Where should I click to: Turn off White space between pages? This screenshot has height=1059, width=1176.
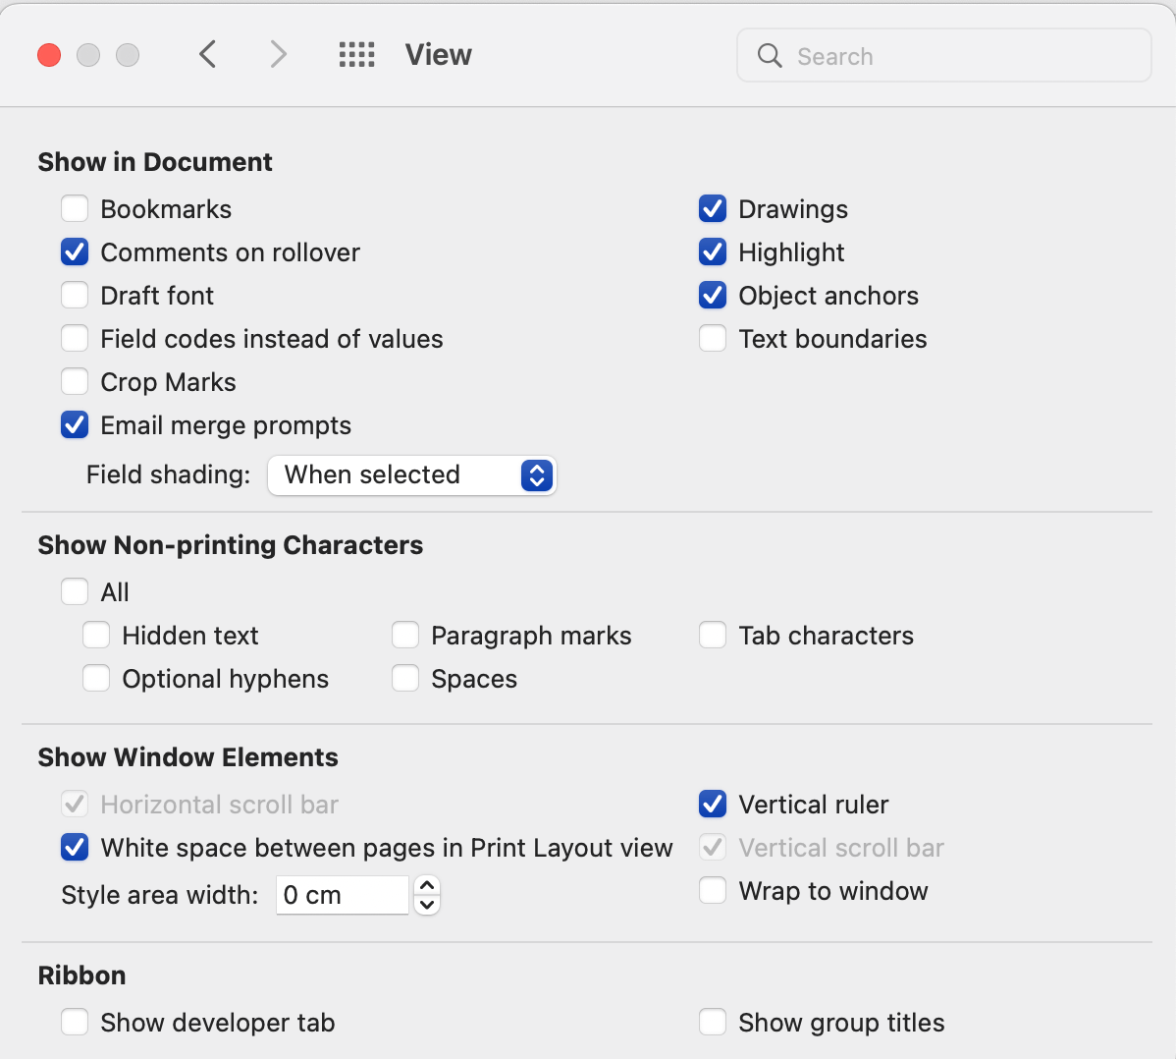[x=75, y=848]
